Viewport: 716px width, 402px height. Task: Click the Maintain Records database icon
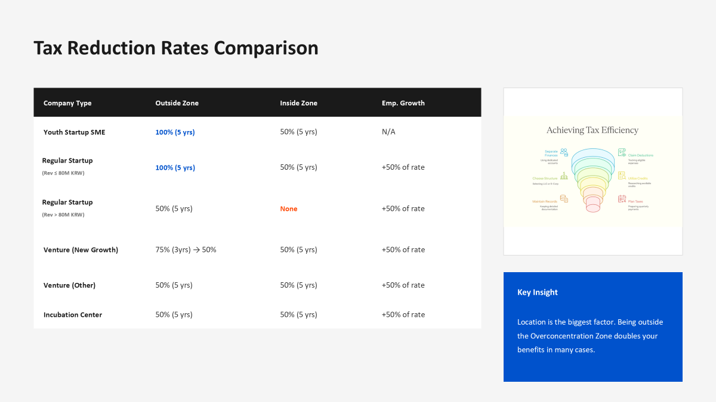click(563, 199)
